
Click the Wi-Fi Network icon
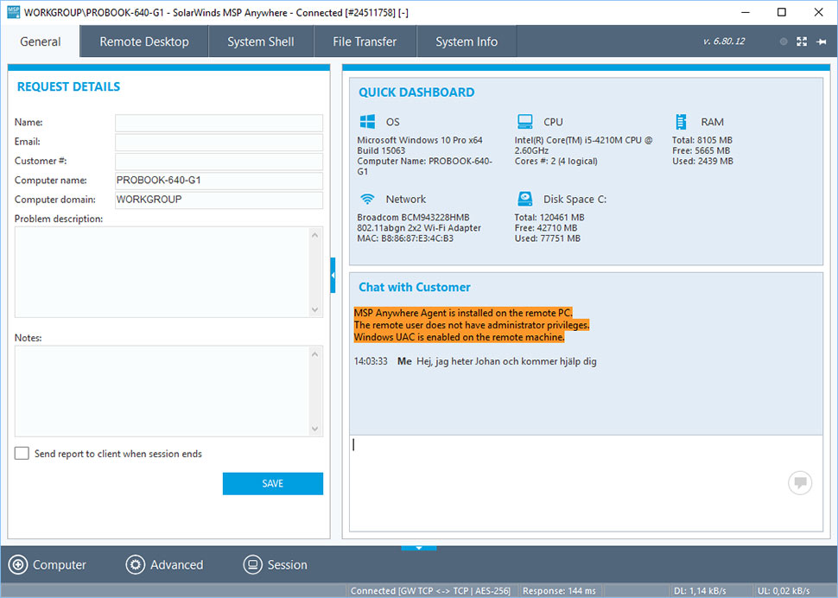pos(367,199)
